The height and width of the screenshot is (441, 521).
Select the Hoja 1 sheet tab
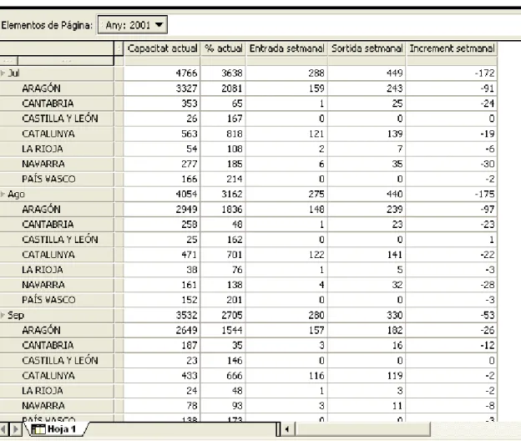(58, 429)
